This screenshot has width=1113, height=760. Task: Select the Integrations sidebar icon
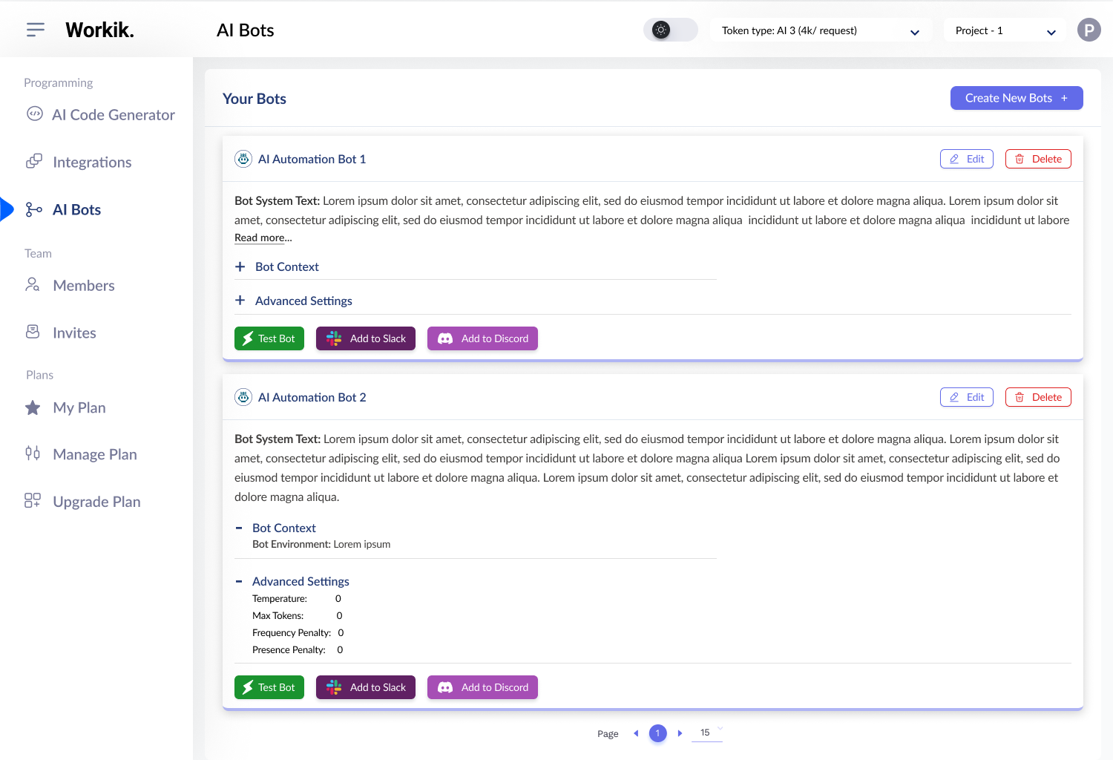[34, 162]
